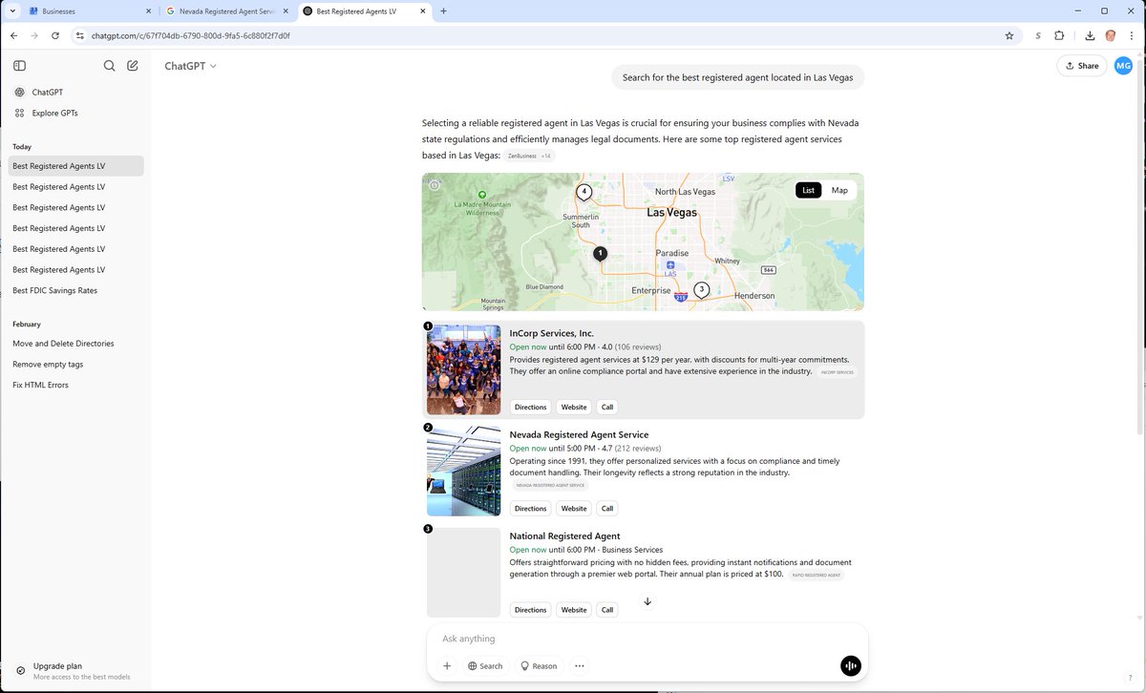Expand the ChatGPT model selector dropdown

point(190,66)
